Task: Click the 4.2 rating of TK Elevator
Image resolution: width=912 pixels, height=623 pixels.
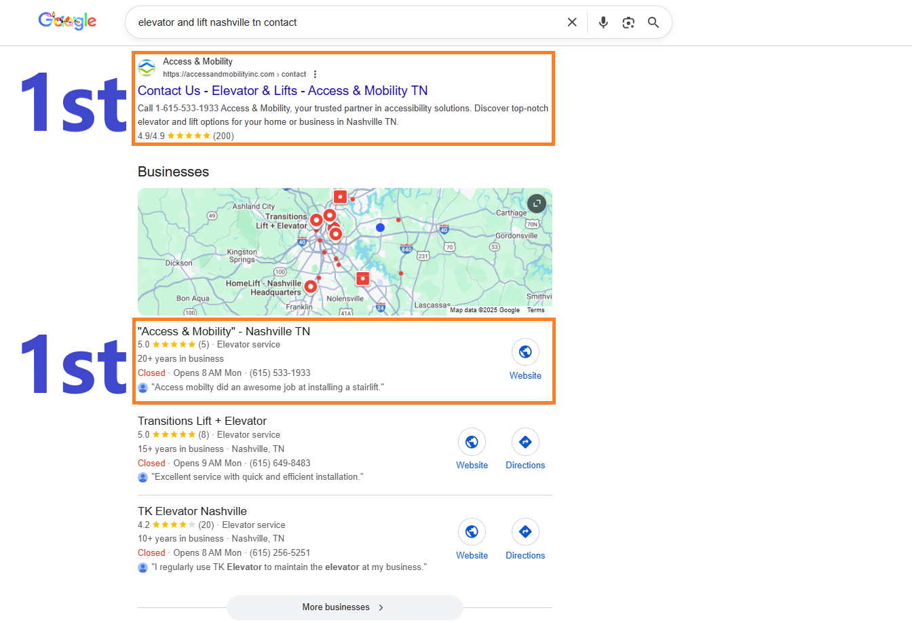Action: pyautogui.click(x=144, y=525)
